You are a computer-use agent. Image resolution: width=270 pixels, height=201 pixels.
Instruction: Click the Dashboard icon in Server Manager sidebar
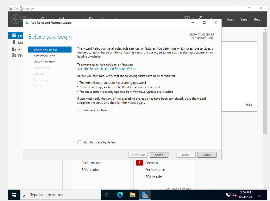(14, 36)
